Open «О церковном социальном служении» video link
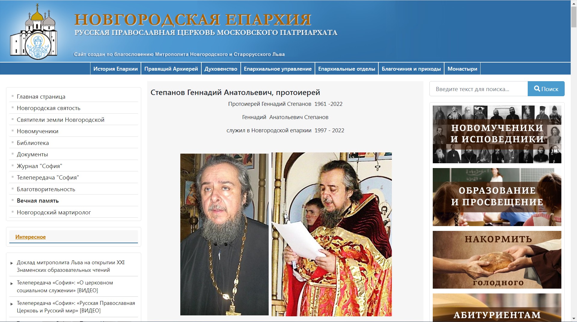The height and width of the screenshot is (322, 577). (65, 287)
